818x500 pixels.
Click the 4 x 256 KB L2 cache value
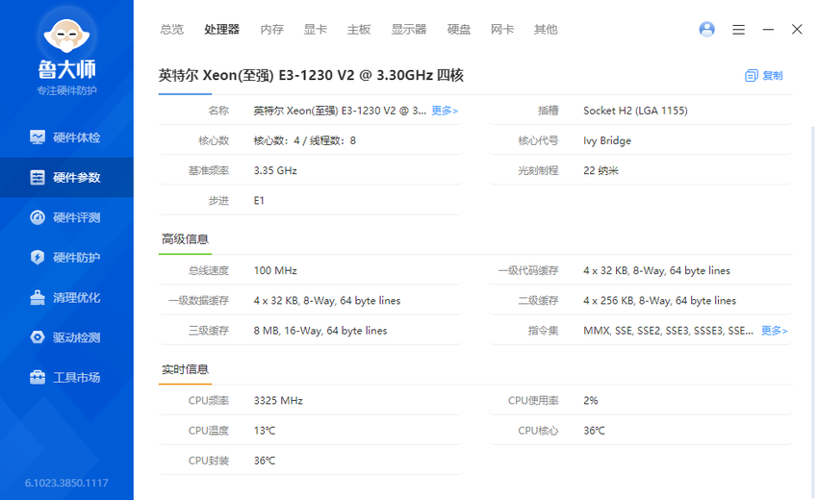point(659,301)
